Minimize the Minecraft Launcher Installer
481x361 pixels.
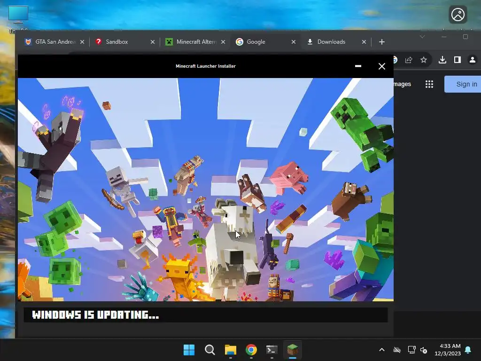point(358,66)
